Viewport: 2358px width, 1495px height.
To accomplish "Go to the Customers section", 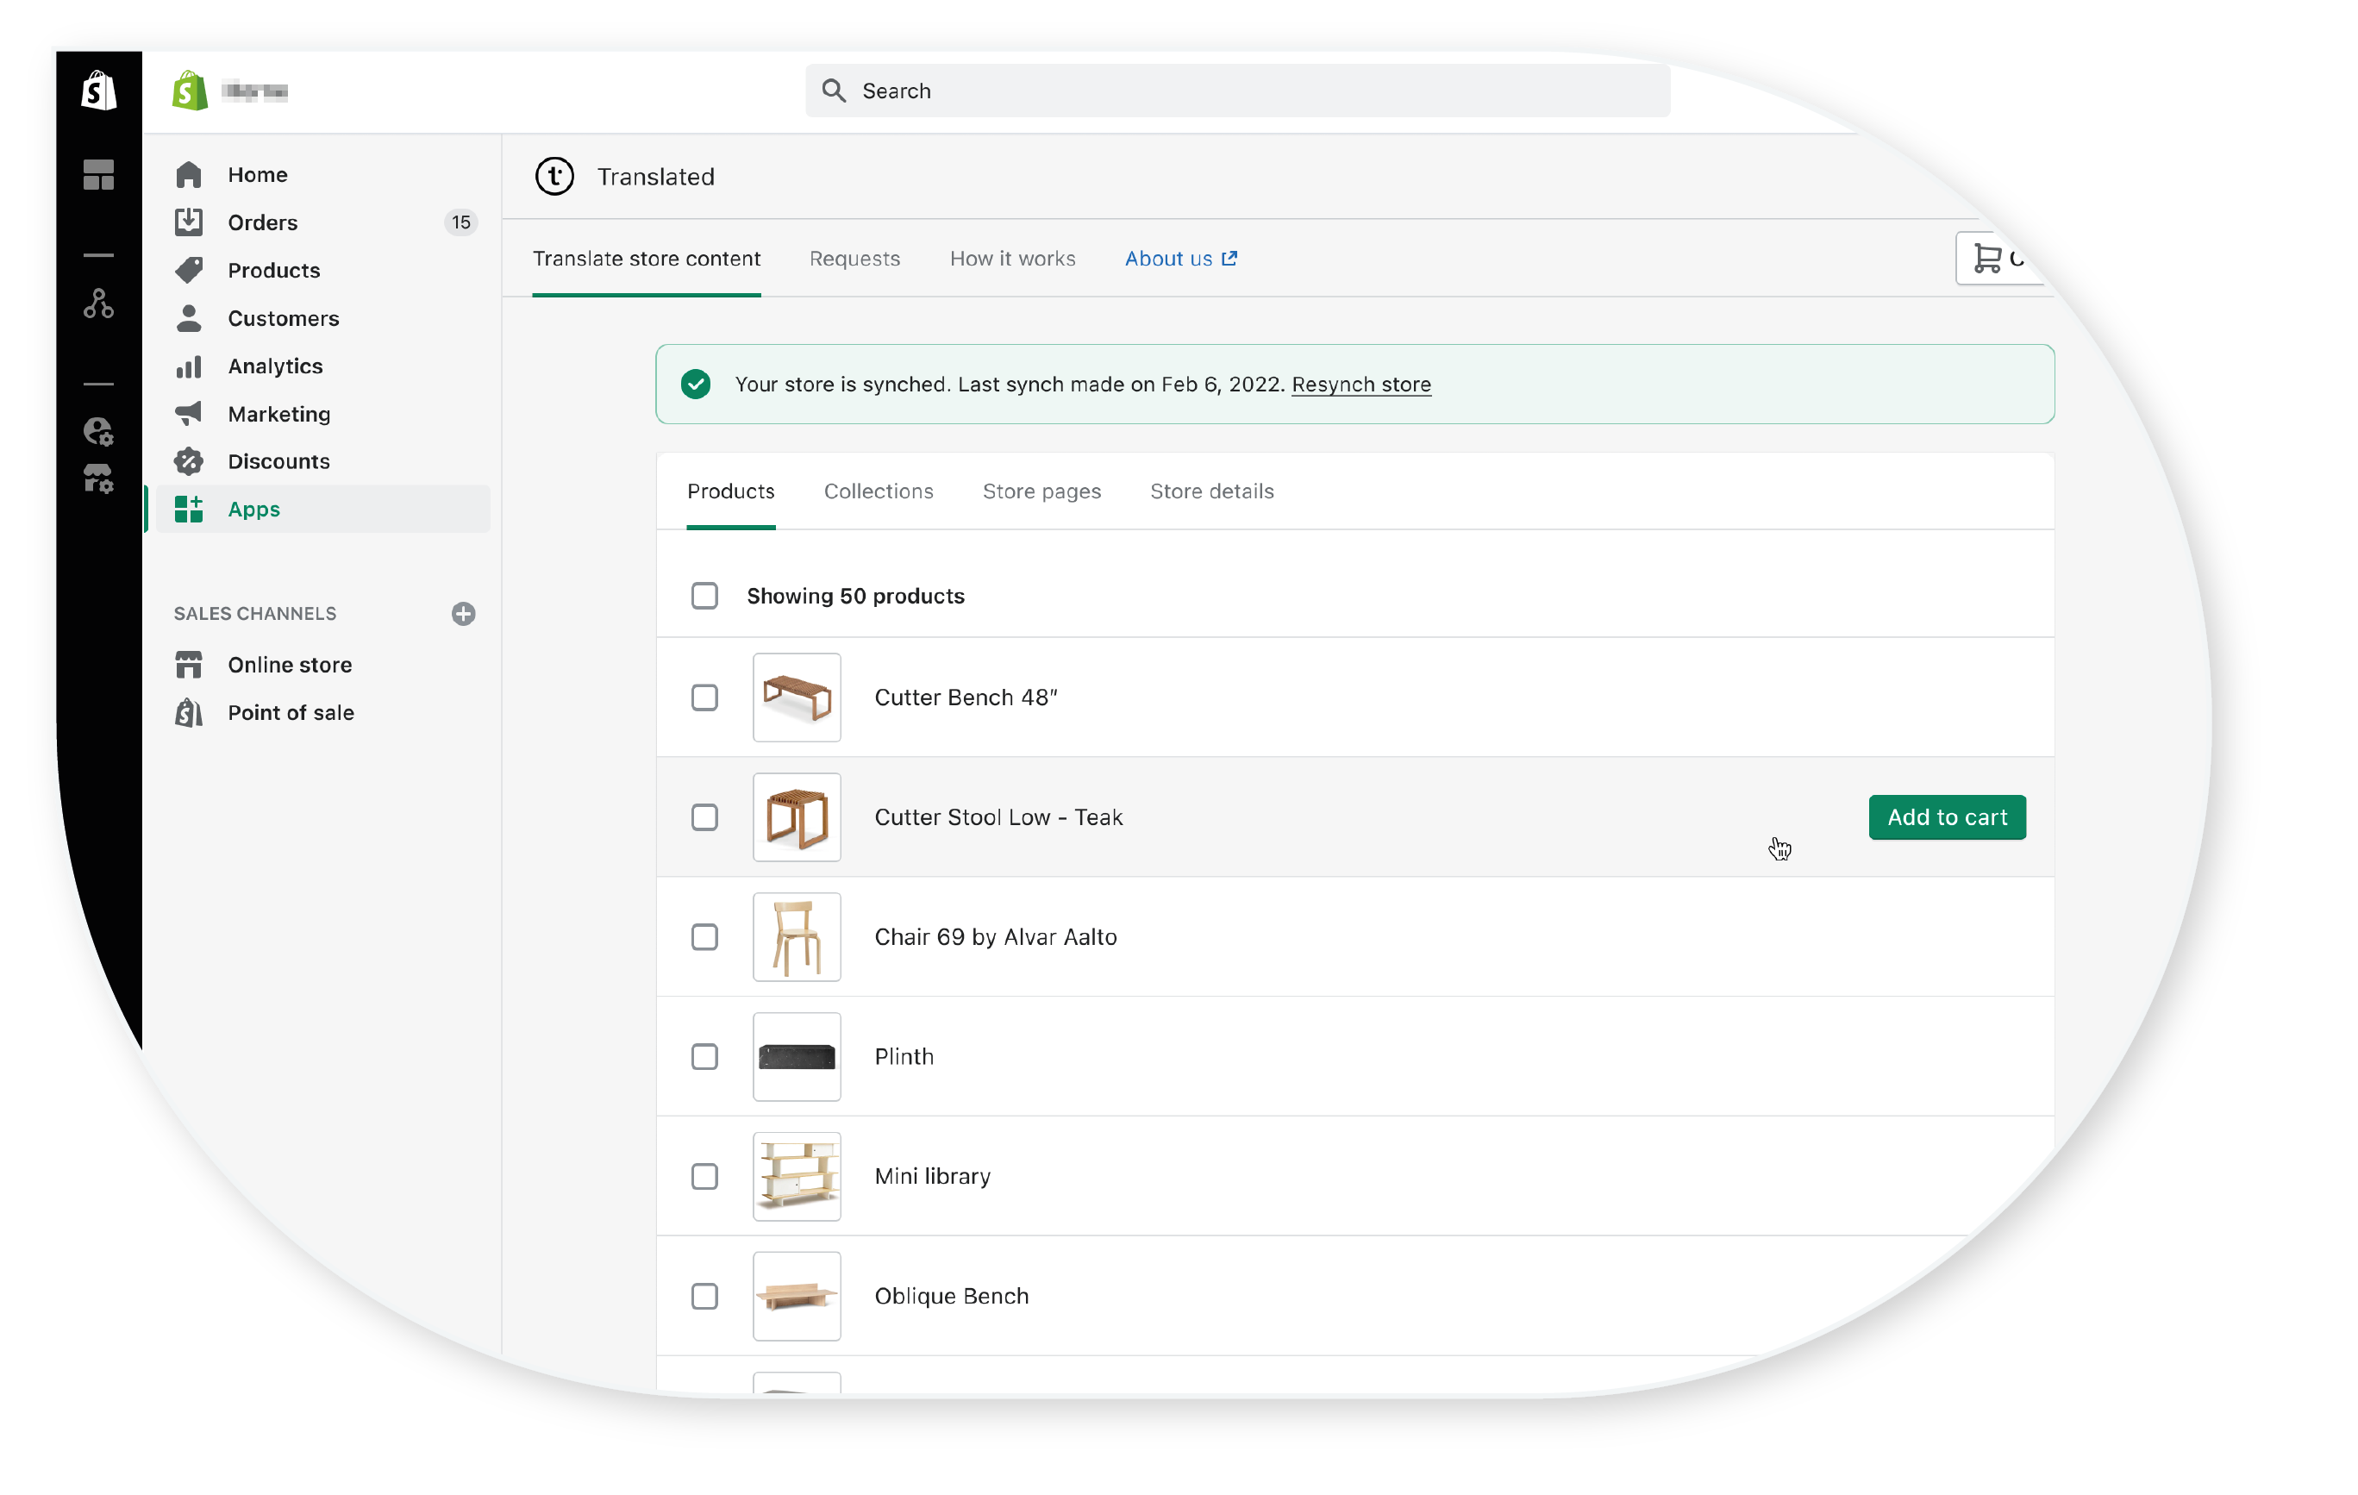I will tap(283, 318).
